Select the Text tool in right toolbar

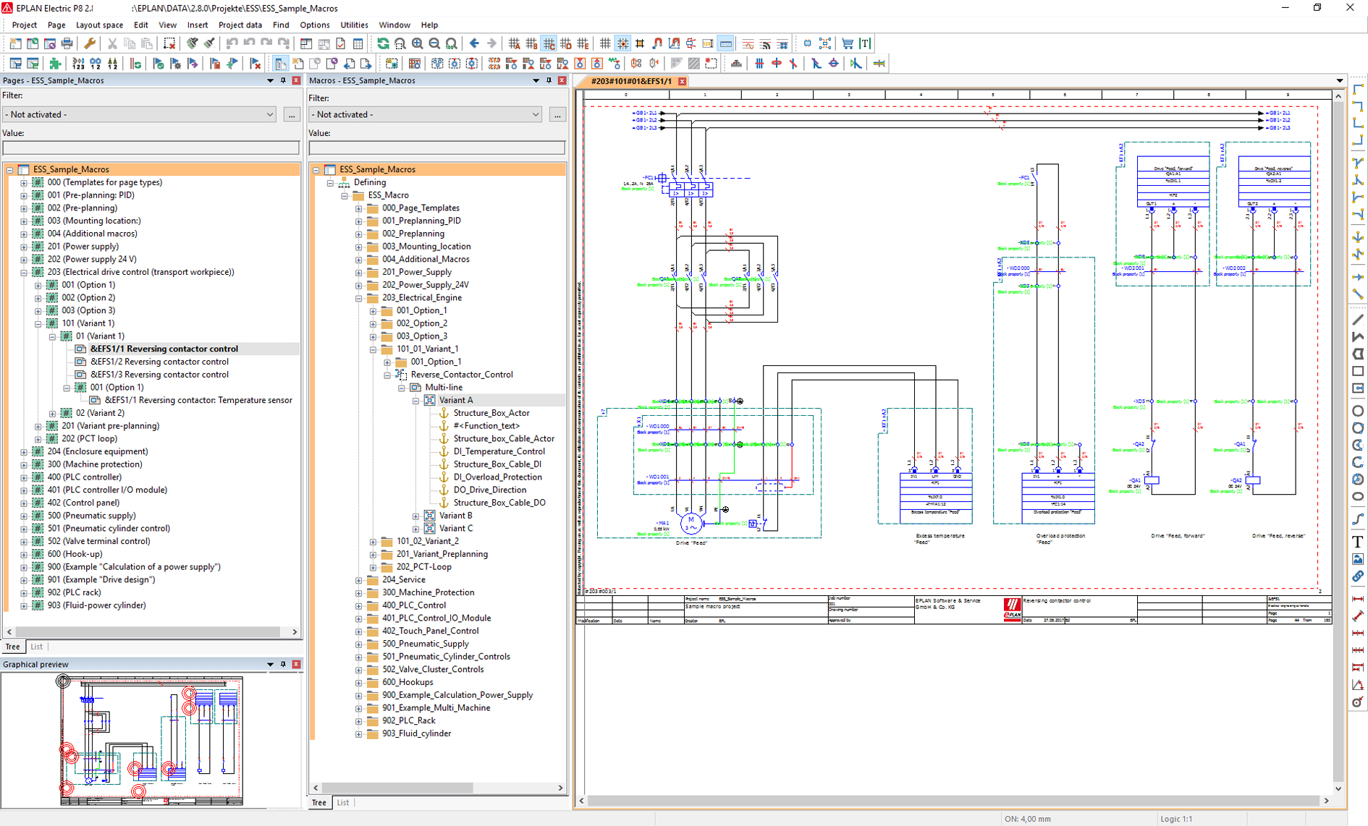(x=1358, y=542)
